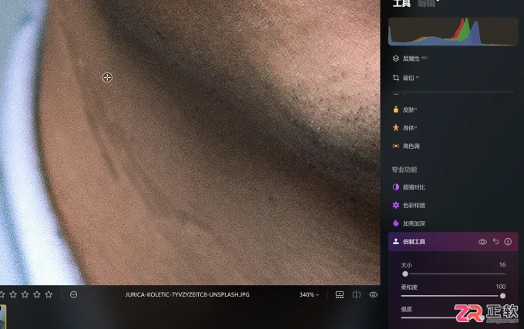Toggle clone tool effect visibility eye

pyautogui.click(x=482, y=242)
